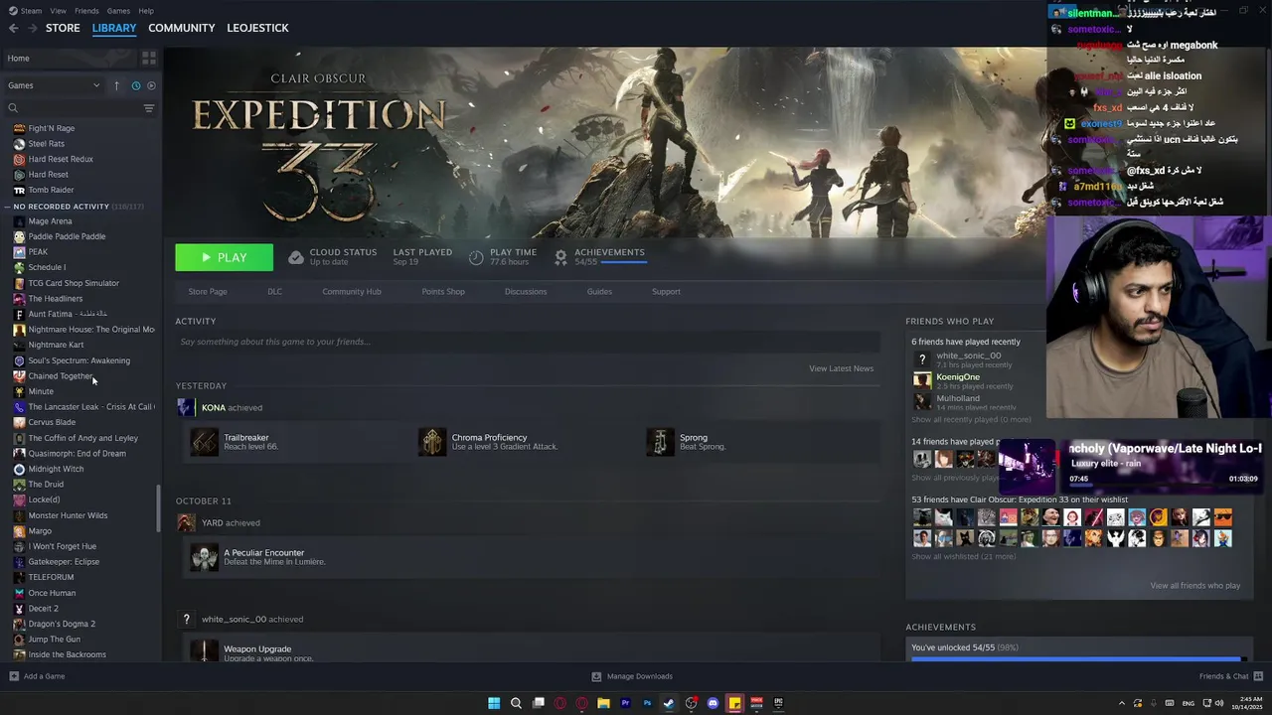Collapse the No Recorded Activity section

tap(8, 207)
